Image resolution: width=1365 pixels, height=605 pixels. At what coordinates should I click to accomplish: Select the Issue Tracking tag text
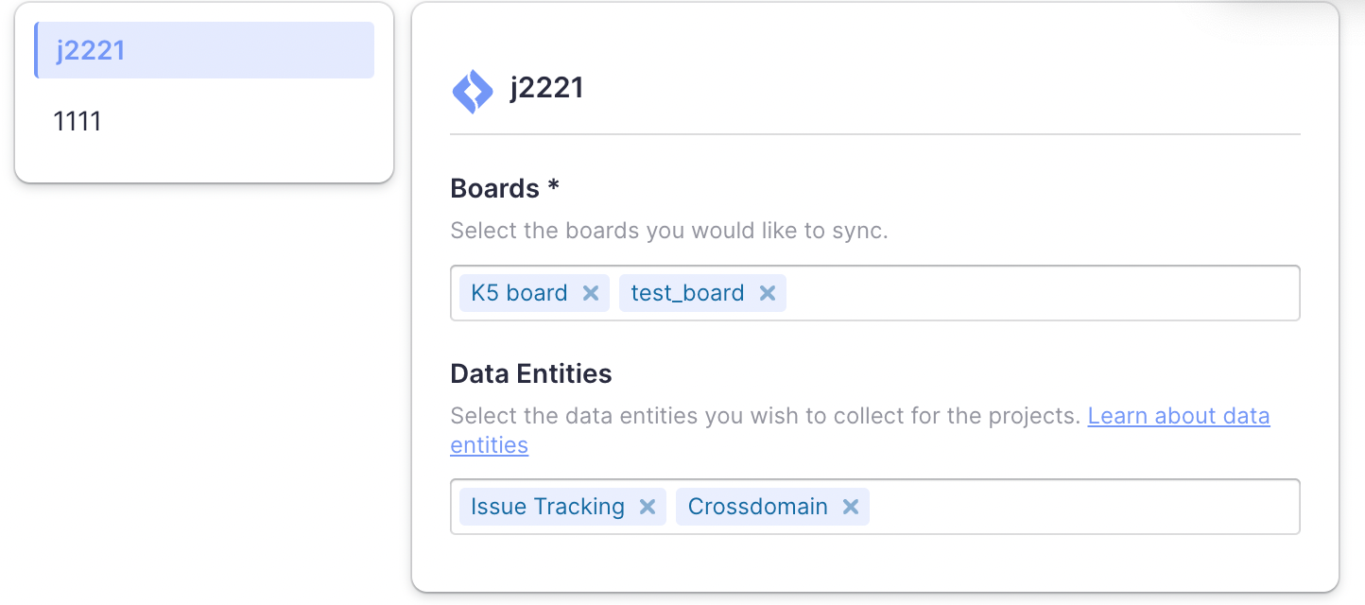(x=546, y=506)
